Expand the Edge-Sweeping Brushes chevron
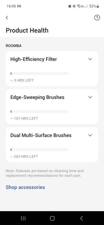104x225 pixels. point(90,97)
